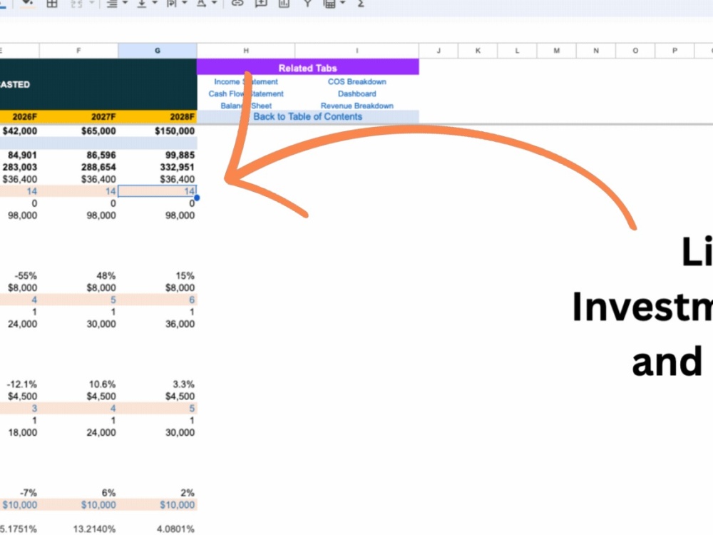Select the 18,000 cell
Screen dimensions: 713x535
pos(19,433)
